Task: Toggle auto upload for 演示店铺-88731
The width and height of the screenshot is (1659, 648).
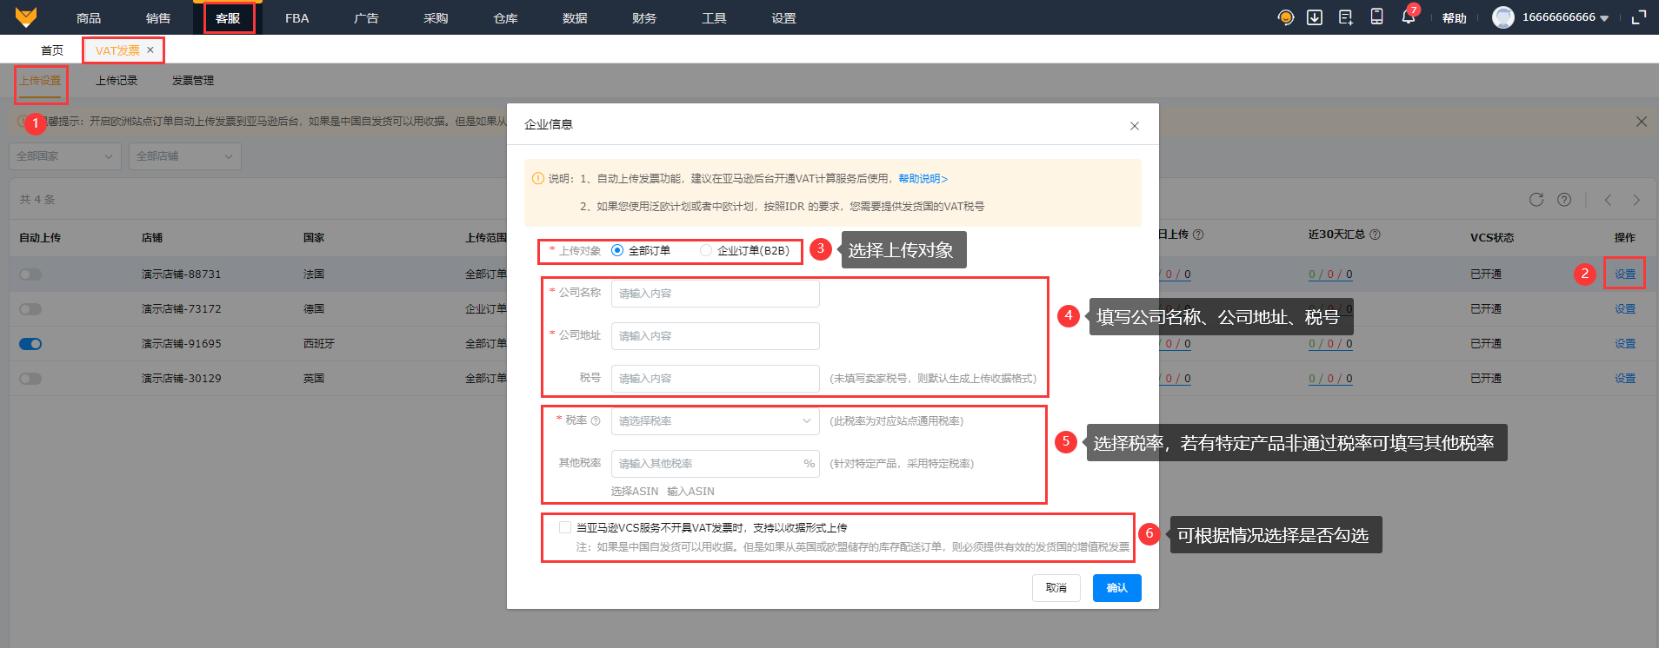Action: 30,274
